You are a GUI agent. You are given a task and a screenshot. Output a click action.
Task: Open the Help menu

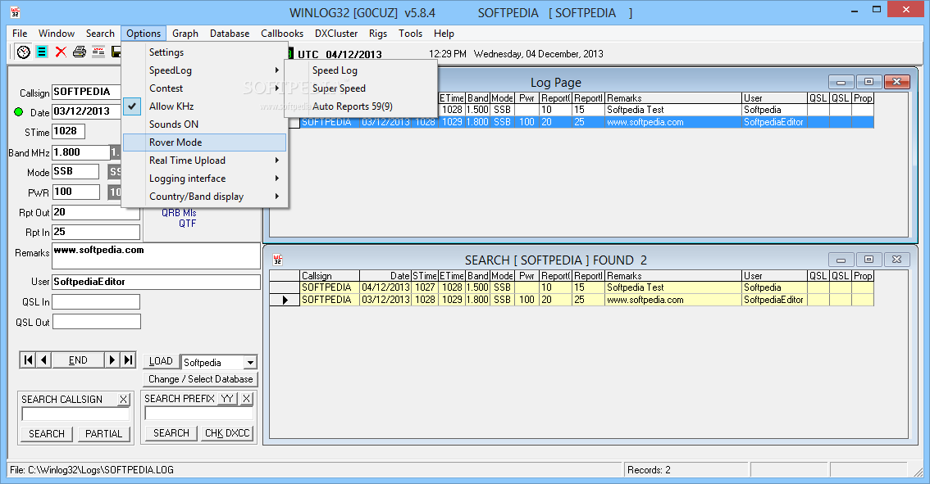coord(444,34)
